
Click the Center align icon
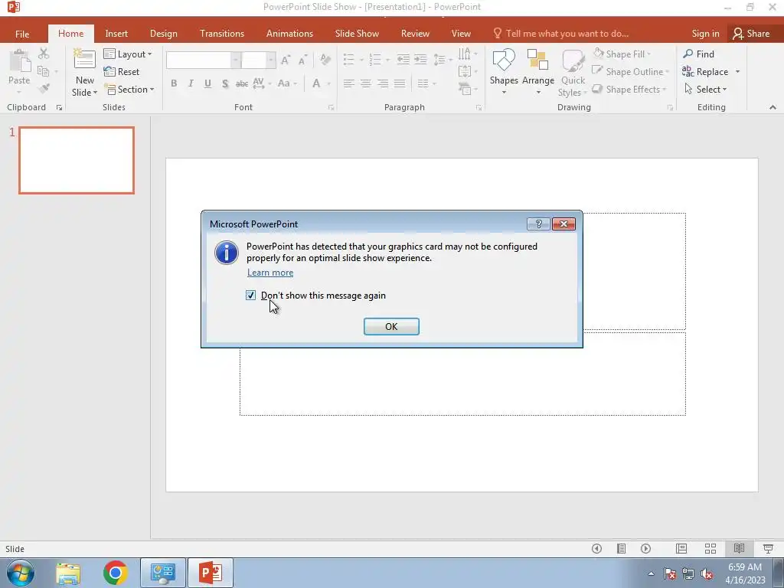tap(366, 83)
